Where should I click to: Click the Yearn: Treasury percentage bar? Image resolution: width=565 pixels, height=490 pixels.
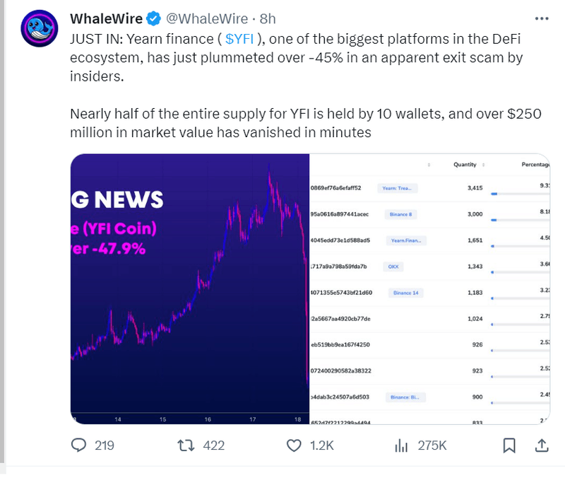(x=521, y=194)
